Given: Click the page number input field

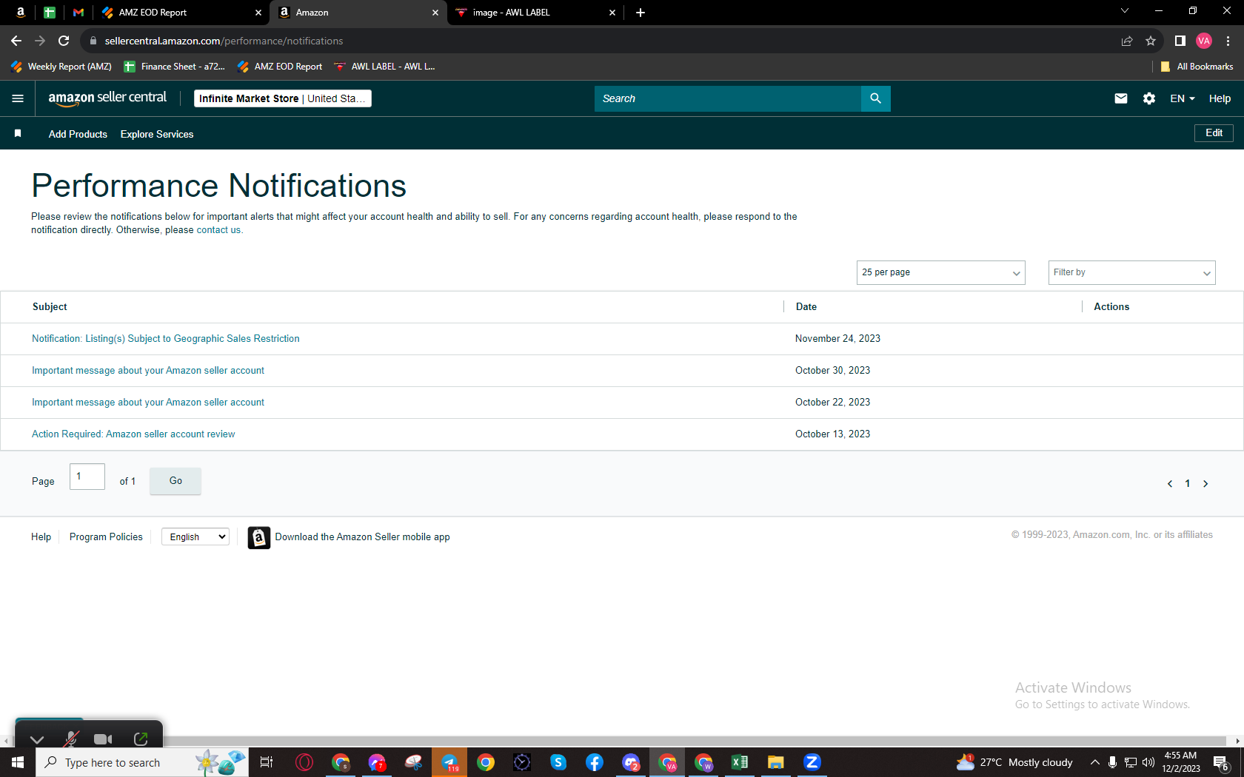Looking at the screenshot, I should [x=87, y=477].
